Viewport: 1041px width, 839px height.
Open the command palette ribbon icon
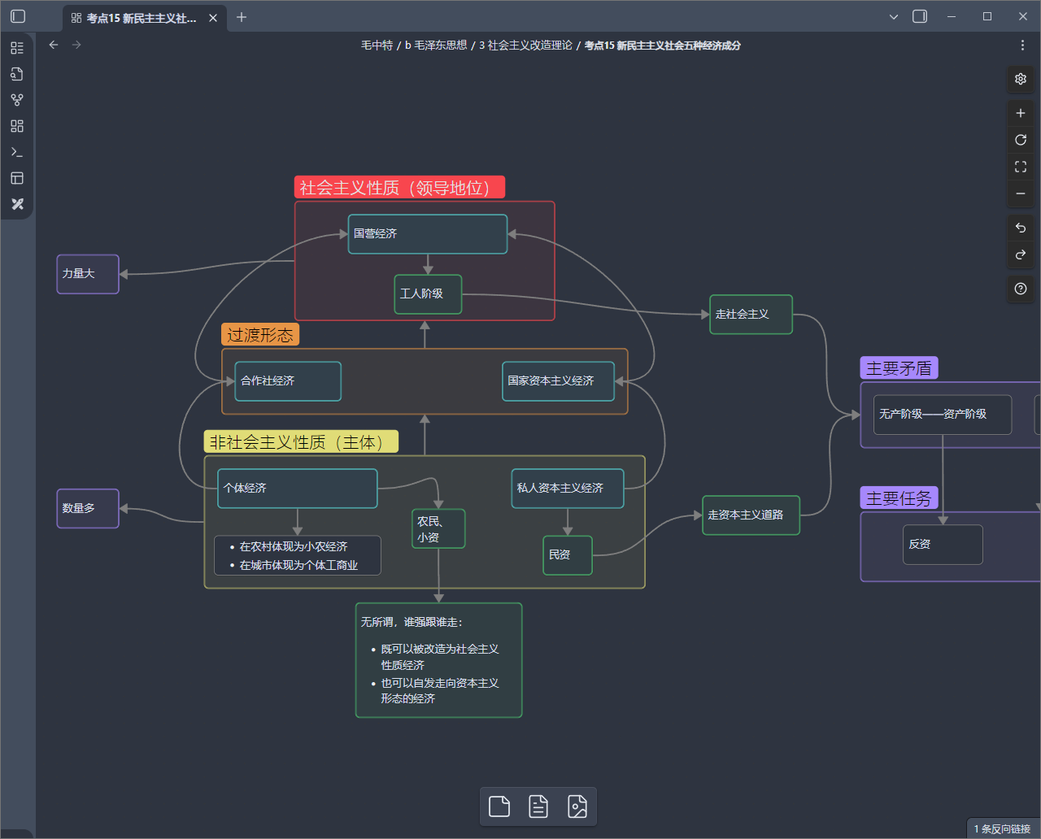pos(17,152)
